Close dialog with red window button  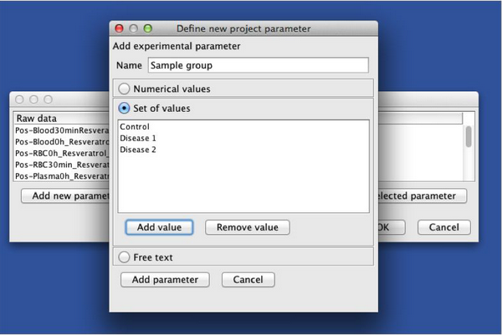point(119,28)
